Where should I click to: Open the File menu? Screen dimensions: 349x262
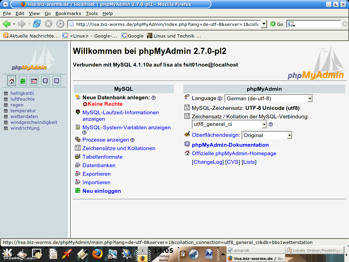pos(7,13)
